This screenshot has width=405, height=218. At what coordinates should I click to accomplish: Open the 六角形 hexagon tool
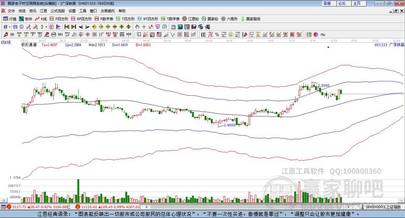(229, 19)
